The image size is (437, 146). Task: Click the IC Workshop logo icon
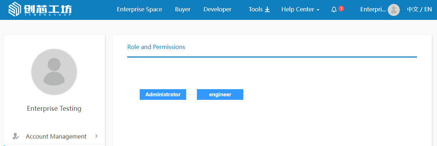click(15, 10)
